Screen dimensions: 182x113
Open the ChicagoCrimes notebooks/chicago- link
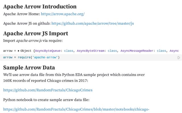[76, 109]
